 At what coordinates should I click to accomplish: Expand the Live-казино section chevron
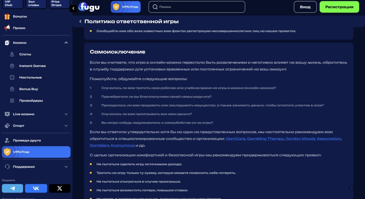[x=66, y=114]
